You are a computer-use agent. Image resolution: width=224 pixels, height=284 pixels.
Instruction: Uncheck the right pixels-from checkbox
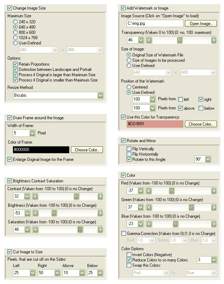tap(201, 99)
